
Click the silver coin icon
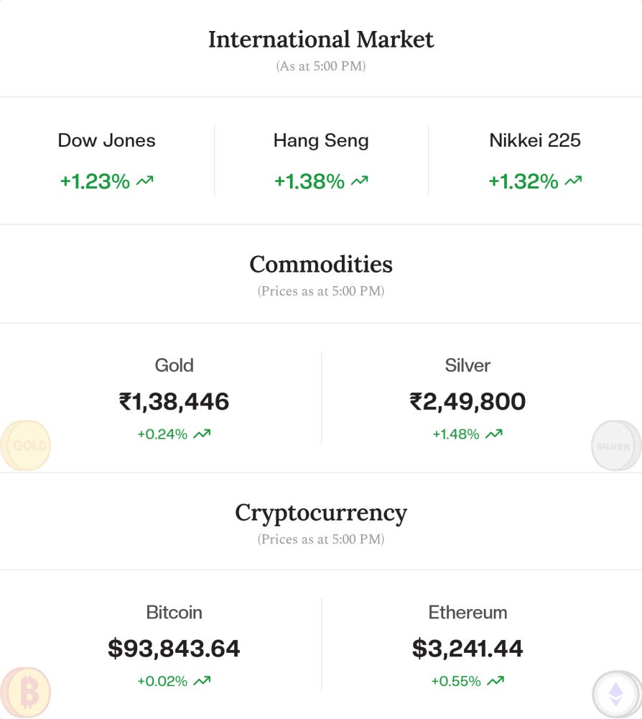(x=615, y=446)
